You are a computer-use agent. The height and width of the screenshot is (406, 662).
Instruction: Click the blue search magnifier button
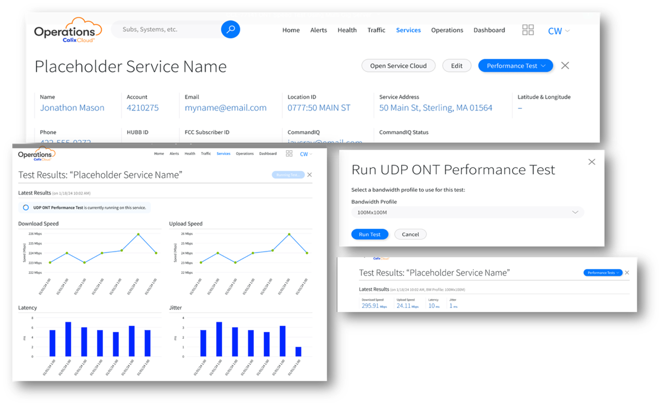pyautogui.click(x=230, y=29)
